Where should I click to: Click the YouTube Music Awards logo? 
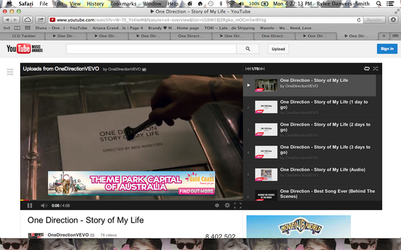point(25,49)
